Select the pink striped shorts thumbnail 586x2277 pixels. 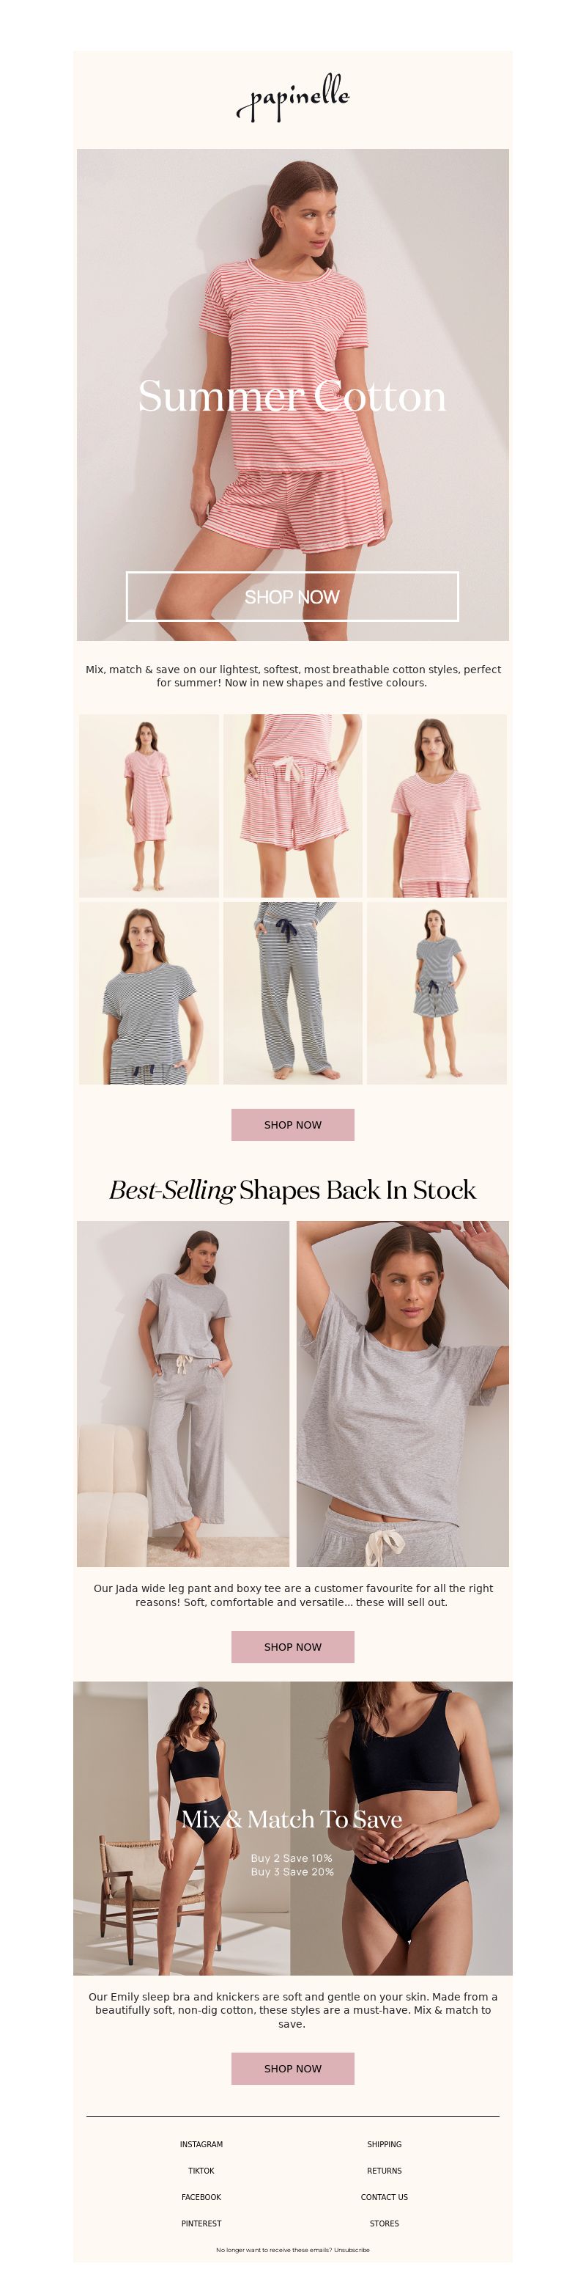click(293, 806)
